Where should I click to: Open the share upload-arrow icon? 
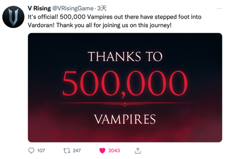tap(138, 151)
